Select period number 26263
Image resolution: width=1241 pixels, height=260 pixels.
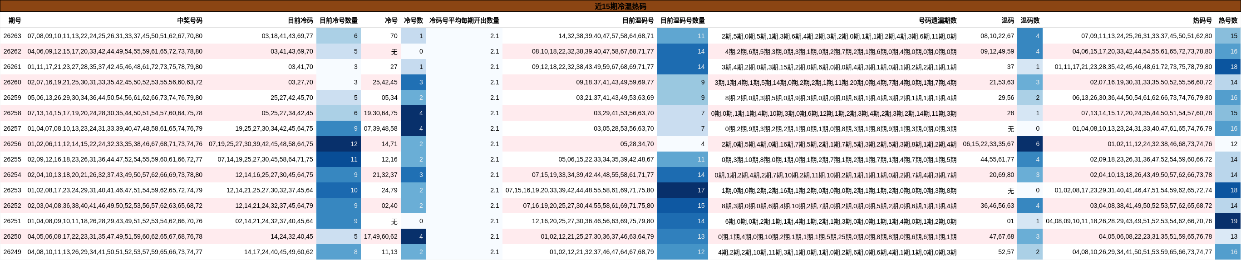(x=12, y=36)
